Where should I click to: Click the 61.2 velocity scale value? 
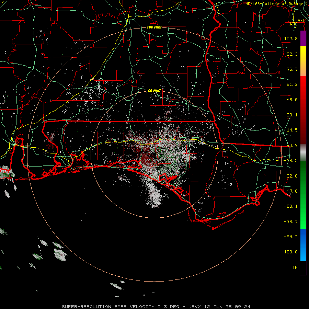(x=292, y=84)
